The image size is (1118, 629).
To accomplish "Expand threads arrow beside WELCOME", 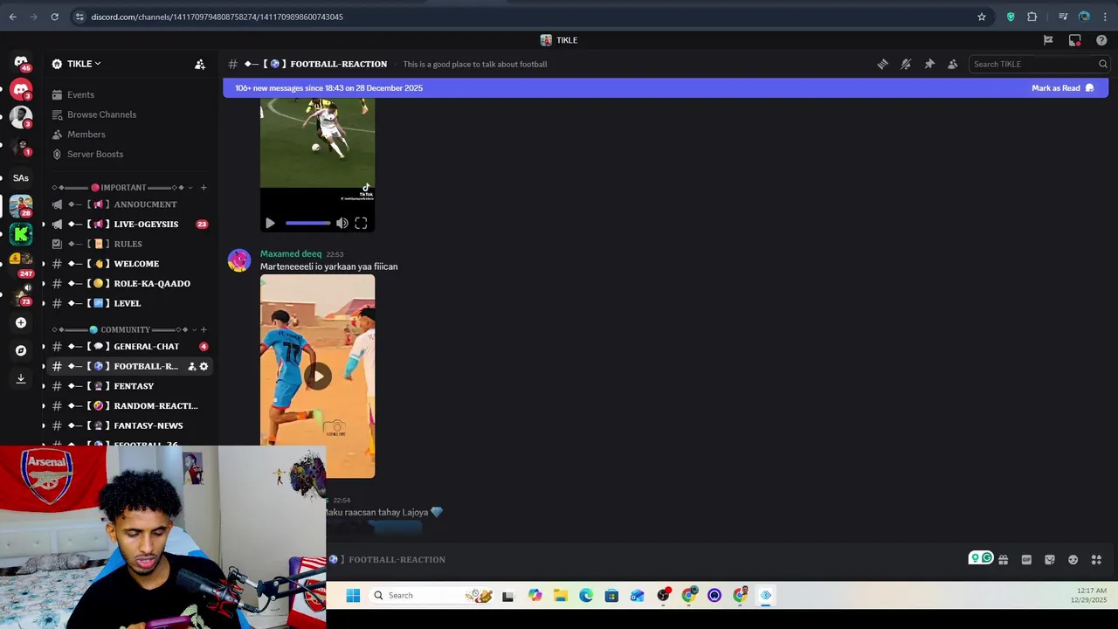I will (x=44, y=264).
